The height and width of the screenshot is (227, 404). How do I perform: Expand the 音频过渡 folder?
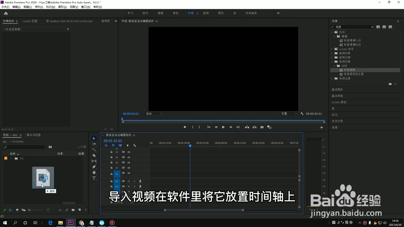click(x=332, y=58)
